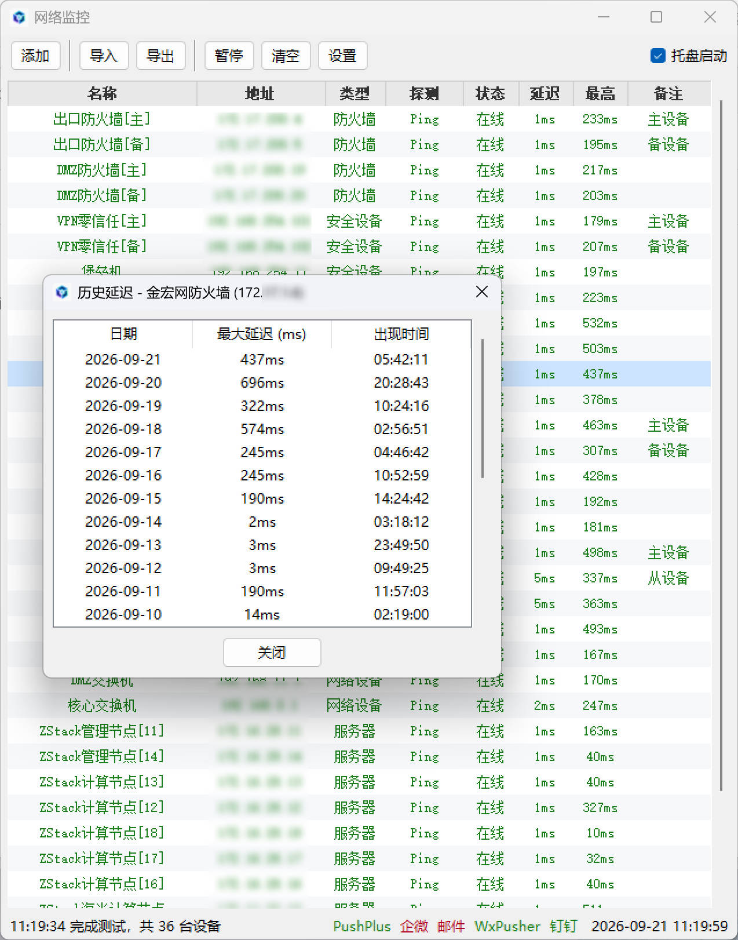The width and height of the screenshot is (738, 940).
Task: Click the VPN零信任[主] device name
Action: click(x=102, y=221)
